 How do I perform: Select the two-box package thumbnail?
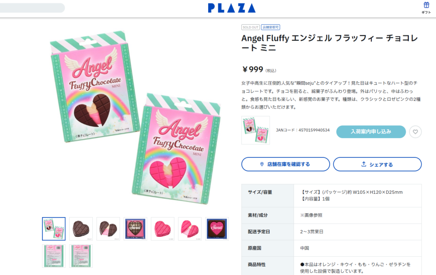54,229
